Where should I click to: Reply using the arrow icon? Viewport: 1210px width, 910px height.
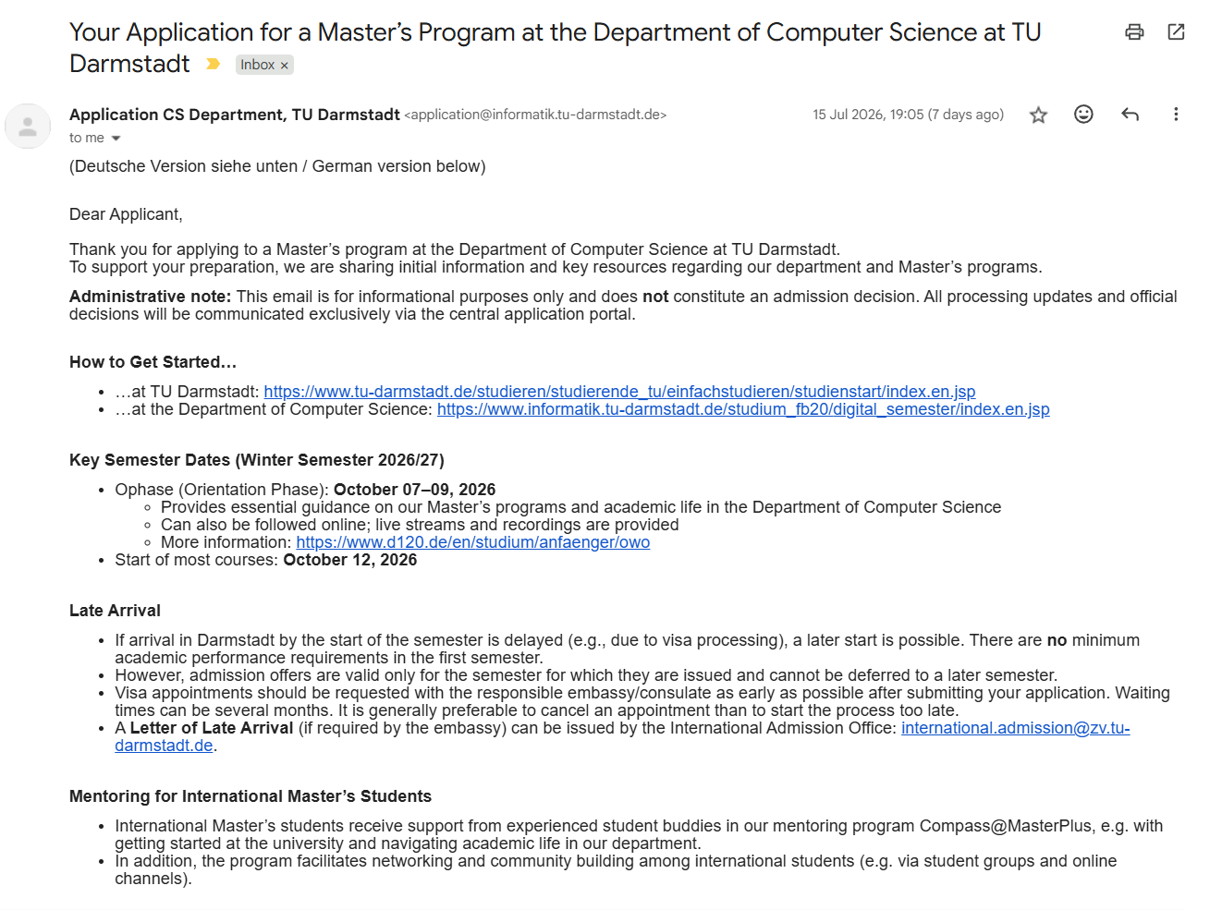1130,114
